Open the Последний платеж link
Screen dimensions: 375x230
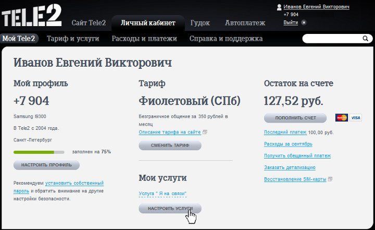click(x=285, y=132)
